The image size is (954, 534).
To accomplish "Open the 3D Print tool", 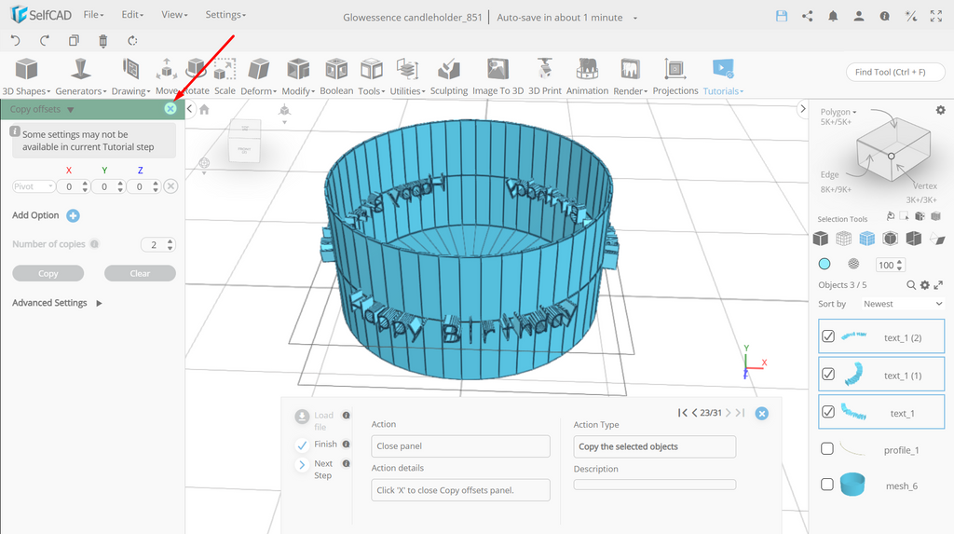I will [544, 76].
